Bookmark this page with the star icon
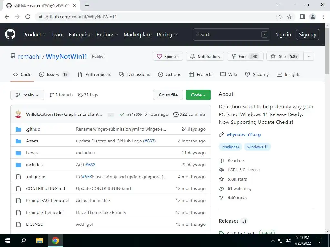This screenshot has width=330, height=247. tap(289, 17)
